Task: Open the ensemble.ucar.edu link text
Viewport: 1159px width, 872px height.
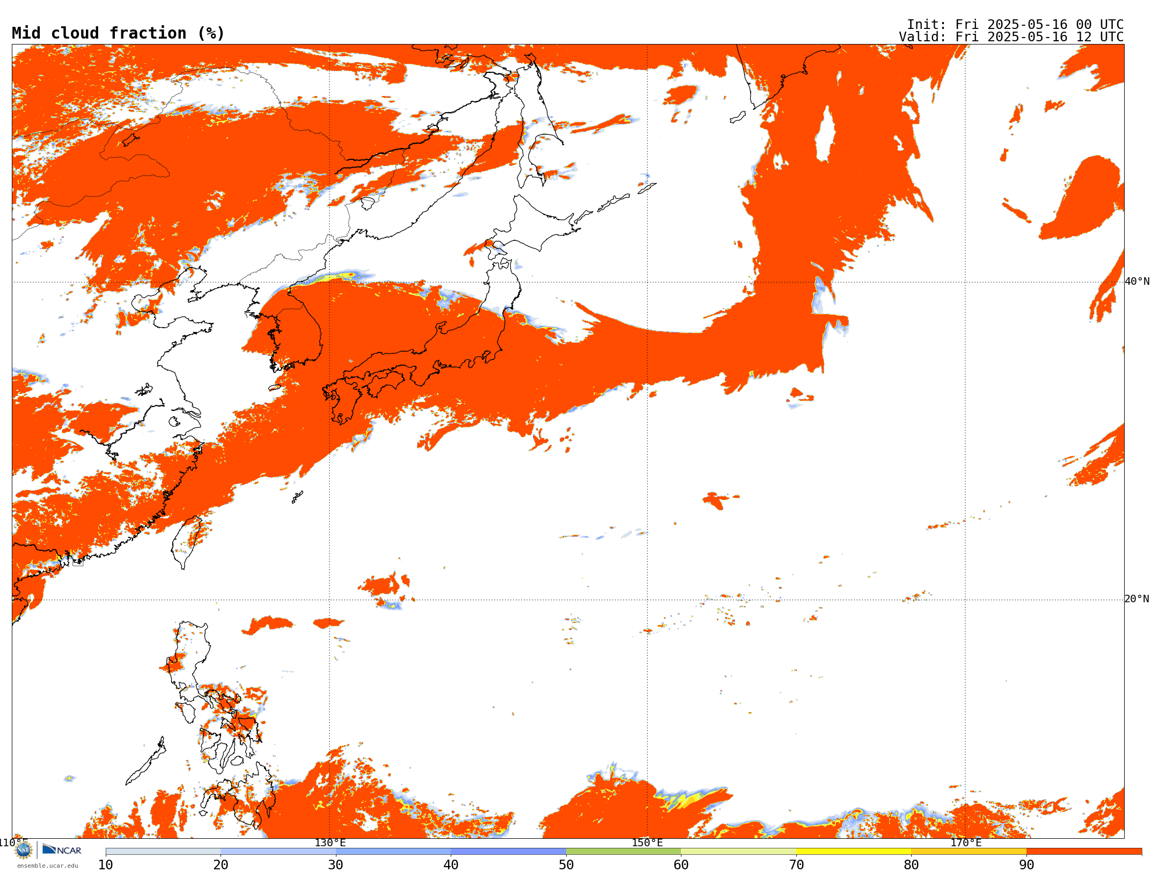Action: tap(47, 866)
